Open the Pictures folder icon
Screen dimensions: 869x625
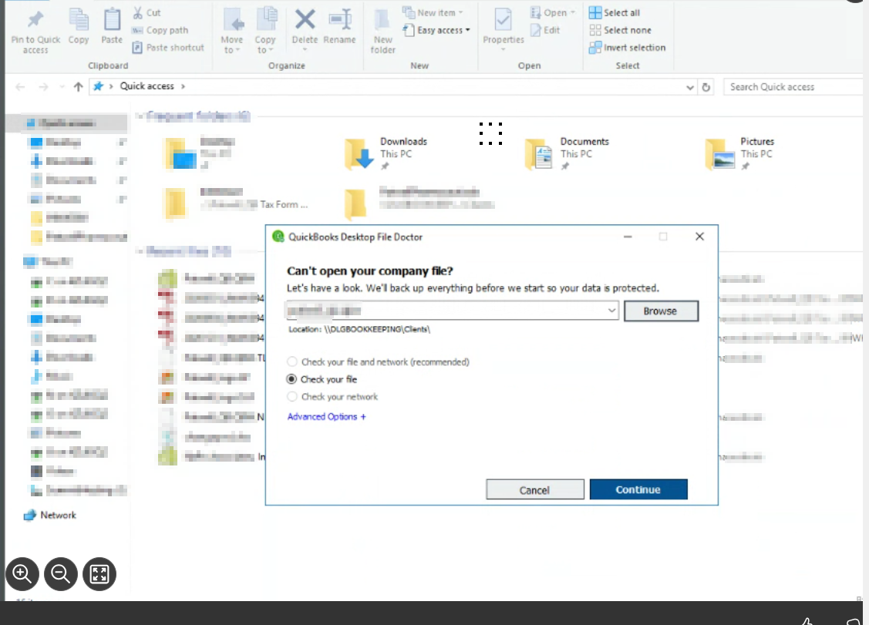pos(720,153)
